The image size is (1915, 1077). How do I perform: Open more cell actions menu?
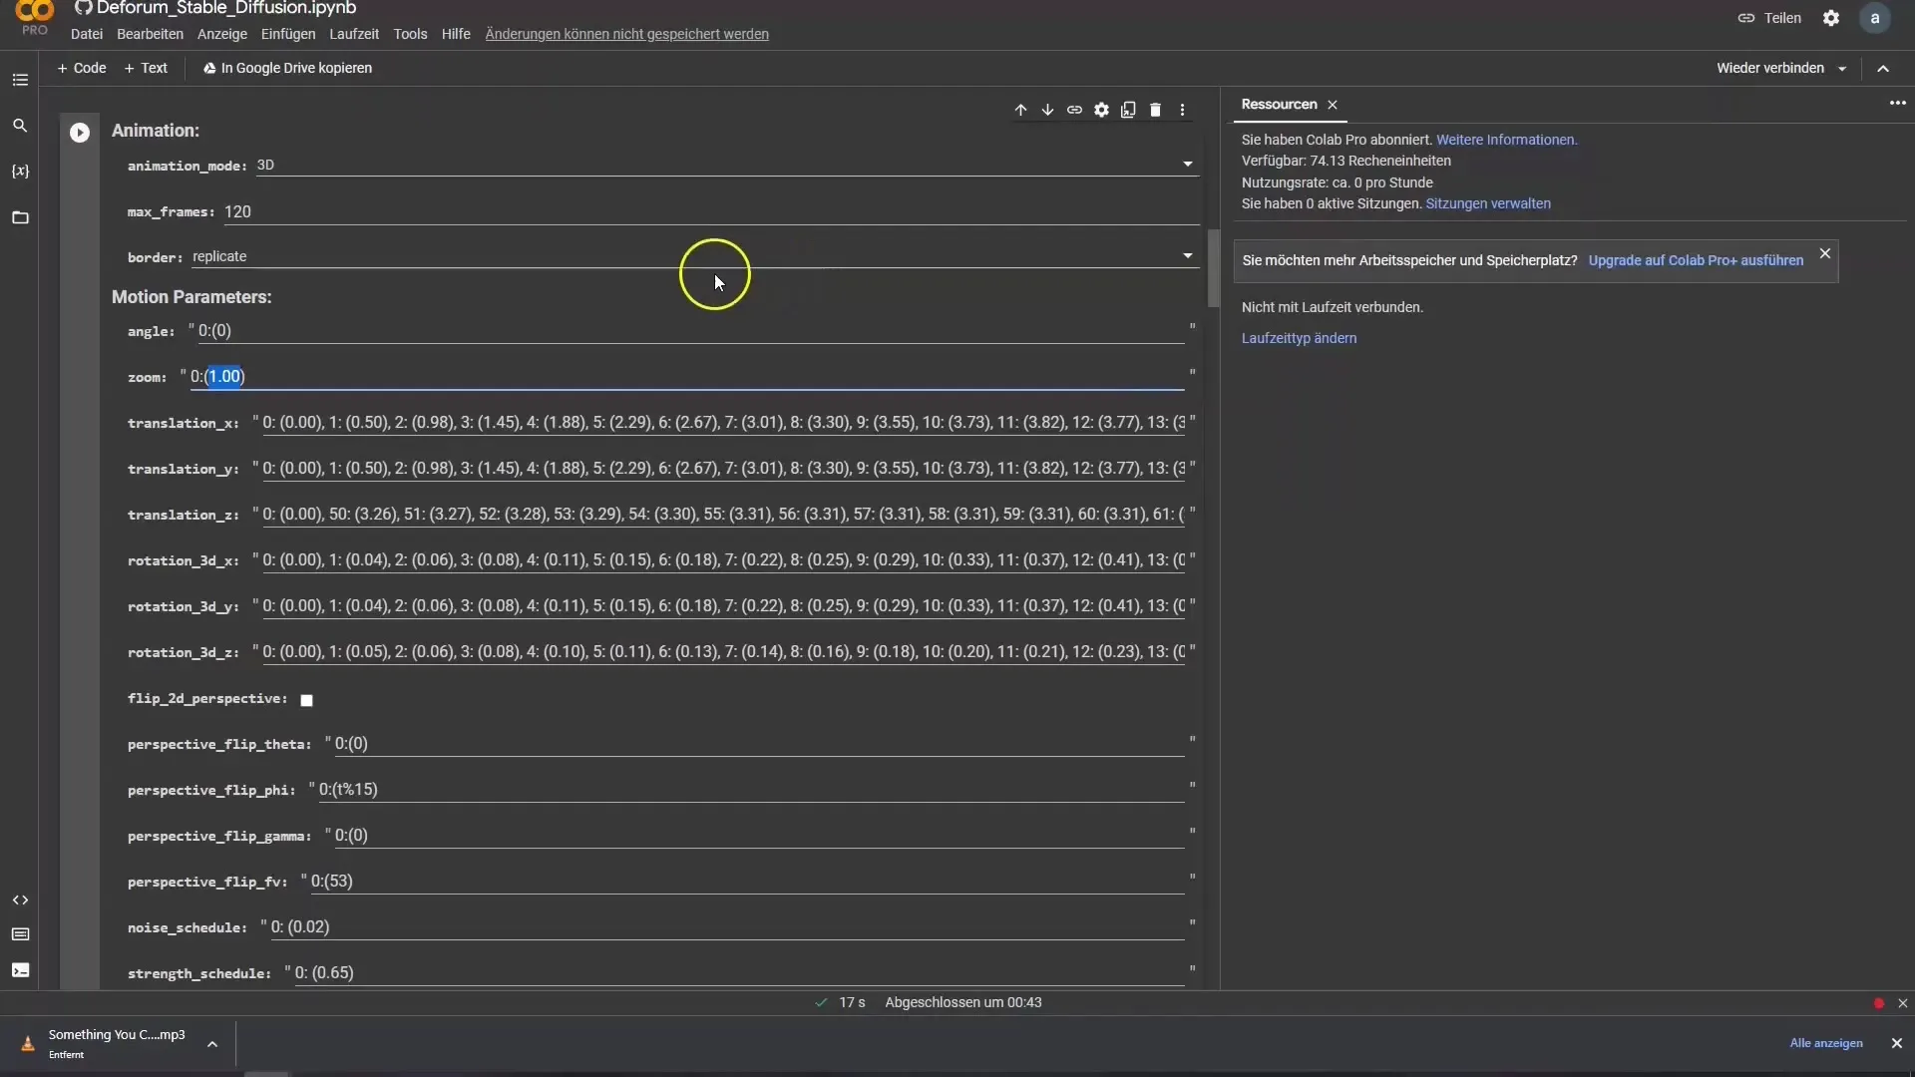click(x=1182, y=110)
